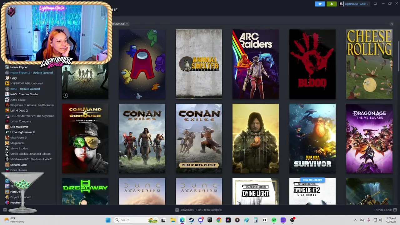
Task: Open the Among Us game cover
Action: click(142, 64)
